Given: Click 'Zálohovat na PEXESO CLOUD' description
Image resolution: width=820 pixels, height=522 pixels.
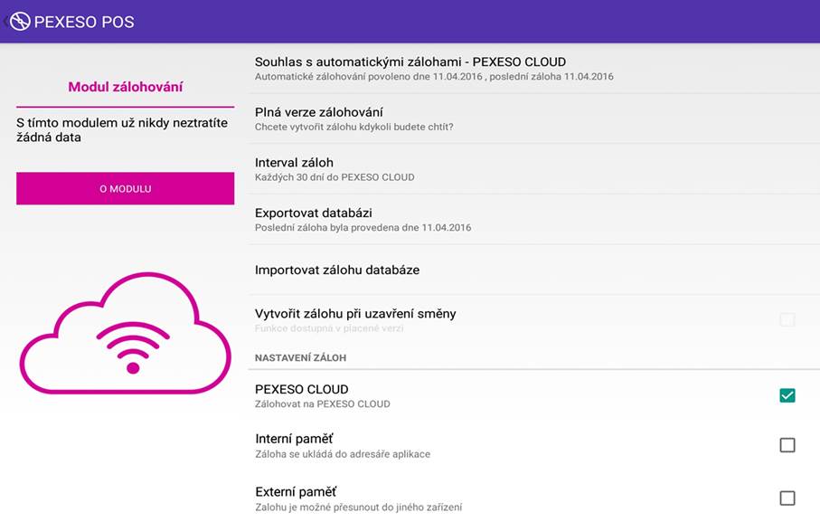Looking at the screenshot, I should (x=323, y=404).
